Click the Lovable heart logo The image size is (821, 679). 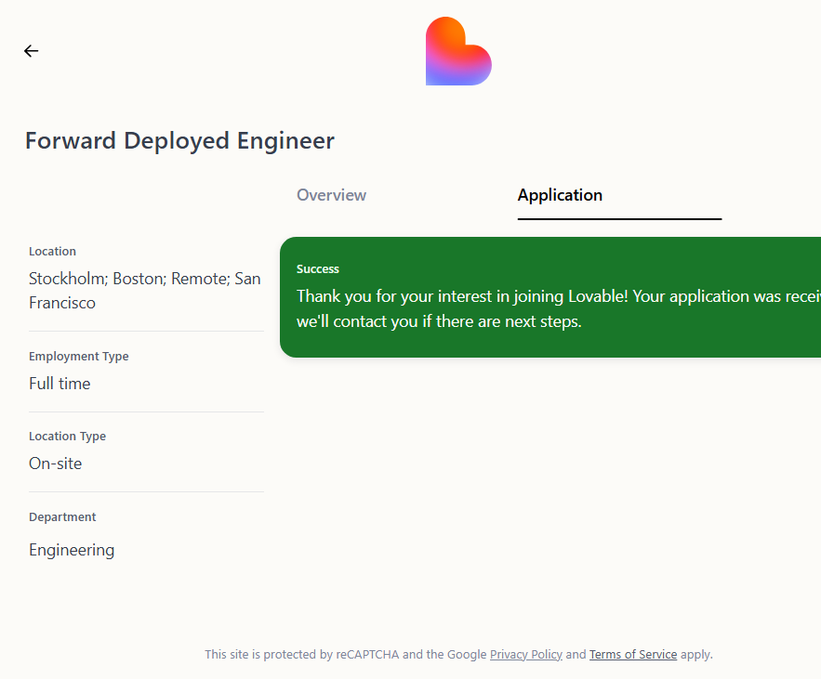[458, 52]
